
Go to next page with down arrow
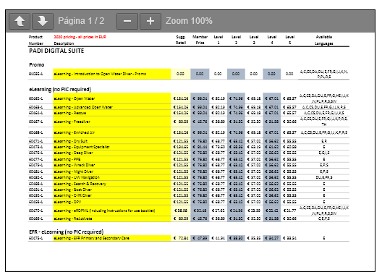pyautogui.click(x=43, y=21)
